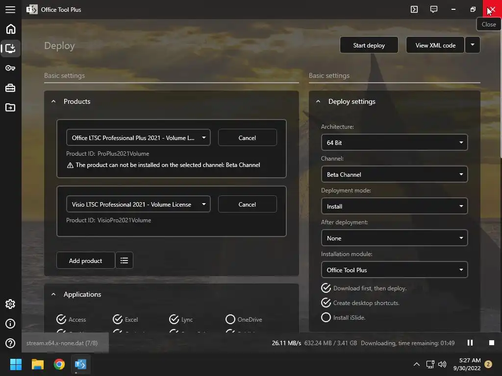Open Settings via the gear icon
Screen dimensions: 502x376
[x=10, y=304]
